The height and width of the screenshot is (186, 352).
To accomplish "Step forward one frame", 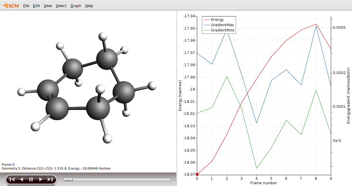I will 41,179.
